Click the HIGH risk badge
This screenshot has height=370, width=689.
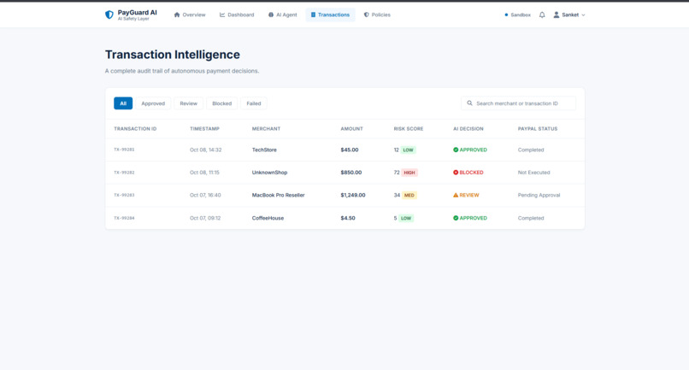pyautogui.click(x=409, y=173)
